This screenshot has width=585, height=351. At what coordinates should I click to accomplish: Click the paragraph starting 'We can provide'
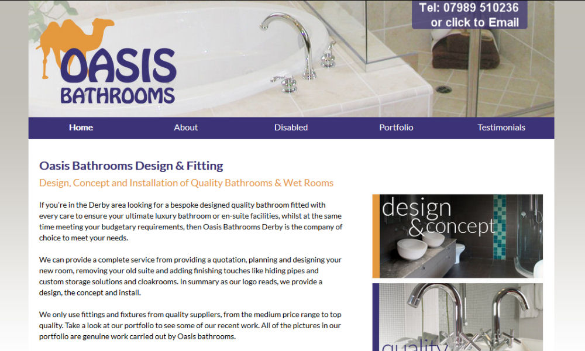click(x=190, y=276)
